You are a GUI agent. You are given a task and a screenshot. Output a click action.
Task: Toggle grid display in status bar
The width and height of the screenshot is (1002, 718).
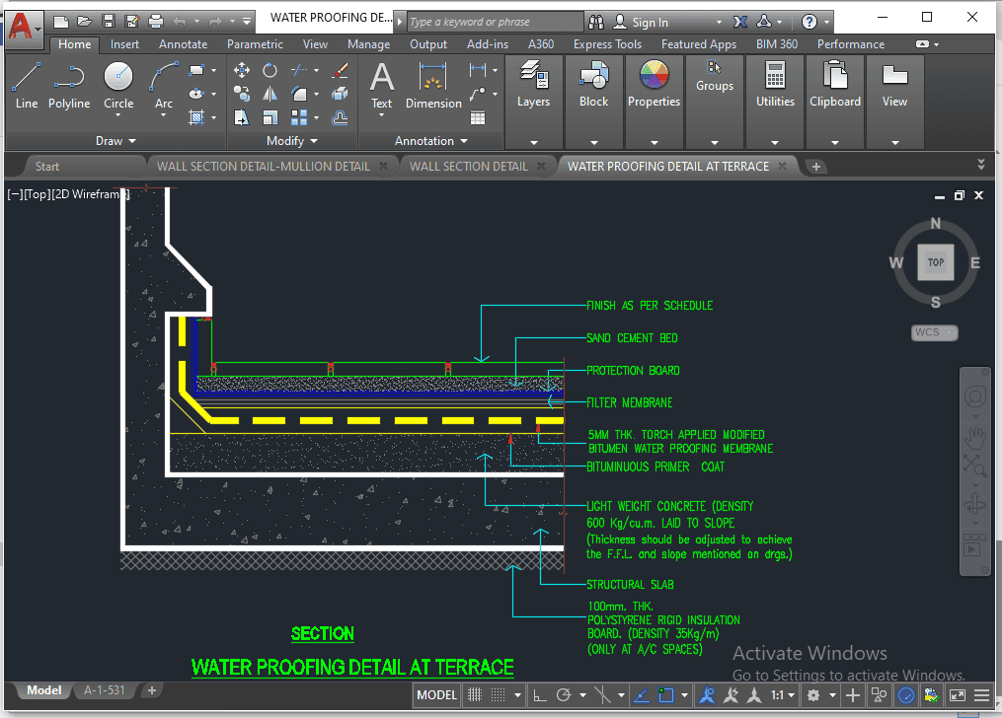pyautogui.click(x=474, y=695)
